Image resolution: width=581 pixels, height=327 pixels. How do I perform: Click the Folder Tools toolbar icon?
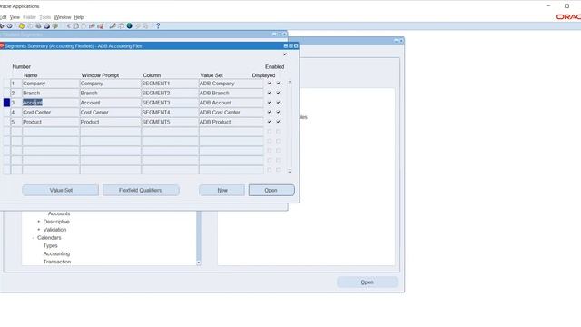coord(145,26)
